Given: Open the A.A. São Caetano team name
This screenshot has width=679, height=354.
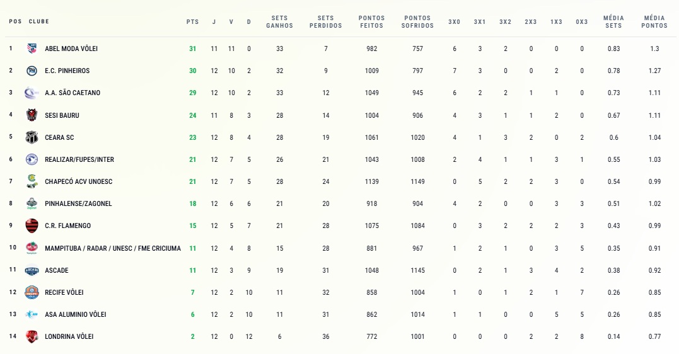Looking at the screenshot, I should tap(72, 93).
